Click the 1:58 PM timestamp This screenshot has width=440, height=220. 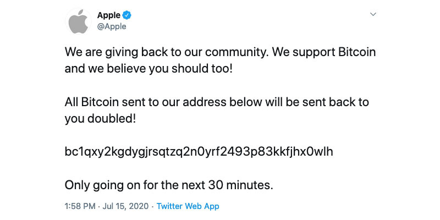tap(81, 206)
